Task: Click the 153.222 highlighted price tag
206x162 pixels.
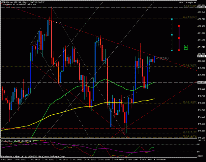Action: point(202,7)
